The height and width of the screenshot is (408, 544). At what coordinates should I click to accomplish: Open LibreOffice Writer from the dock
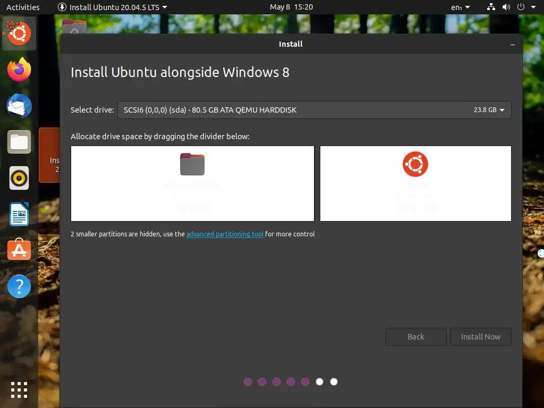click(19, 214)
